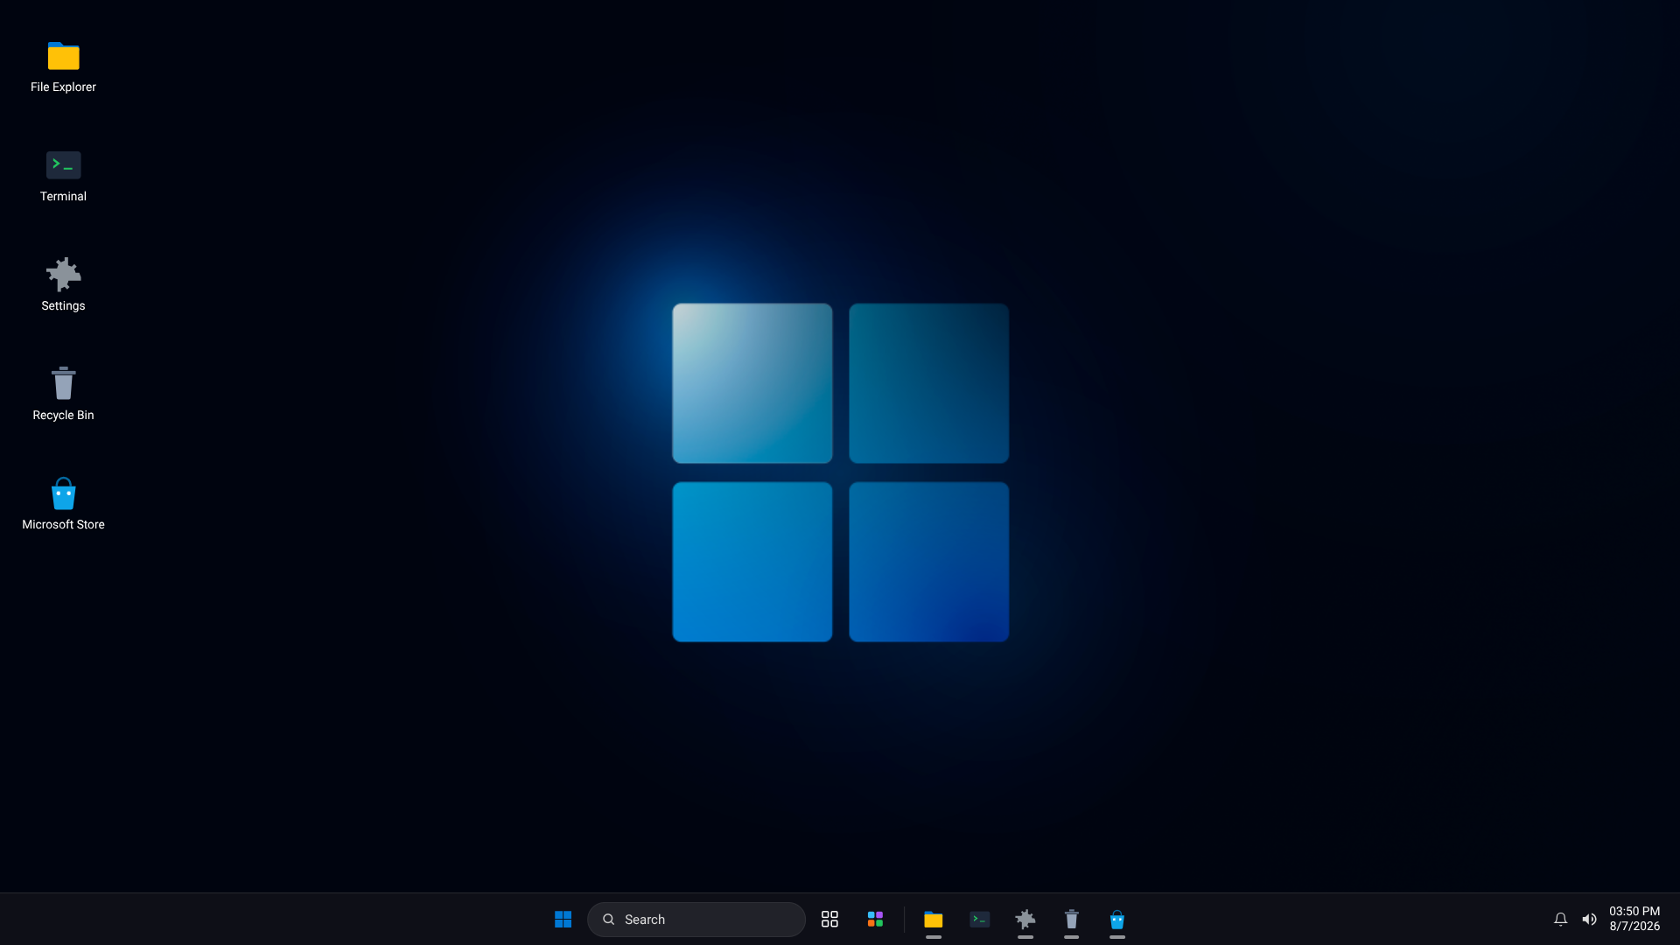
Task: Launch Microsoft Store from the taskbar
Action: 1117,920
